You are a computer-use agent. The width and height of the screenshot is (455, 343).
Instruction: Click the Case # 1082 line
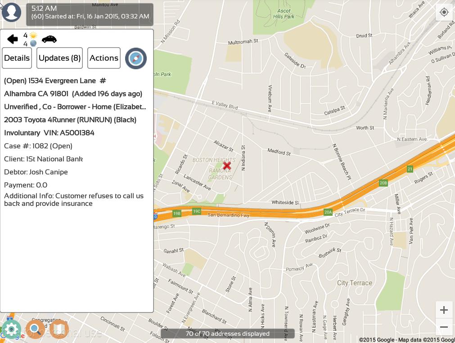pyautogui.click(x=38, y=146)
